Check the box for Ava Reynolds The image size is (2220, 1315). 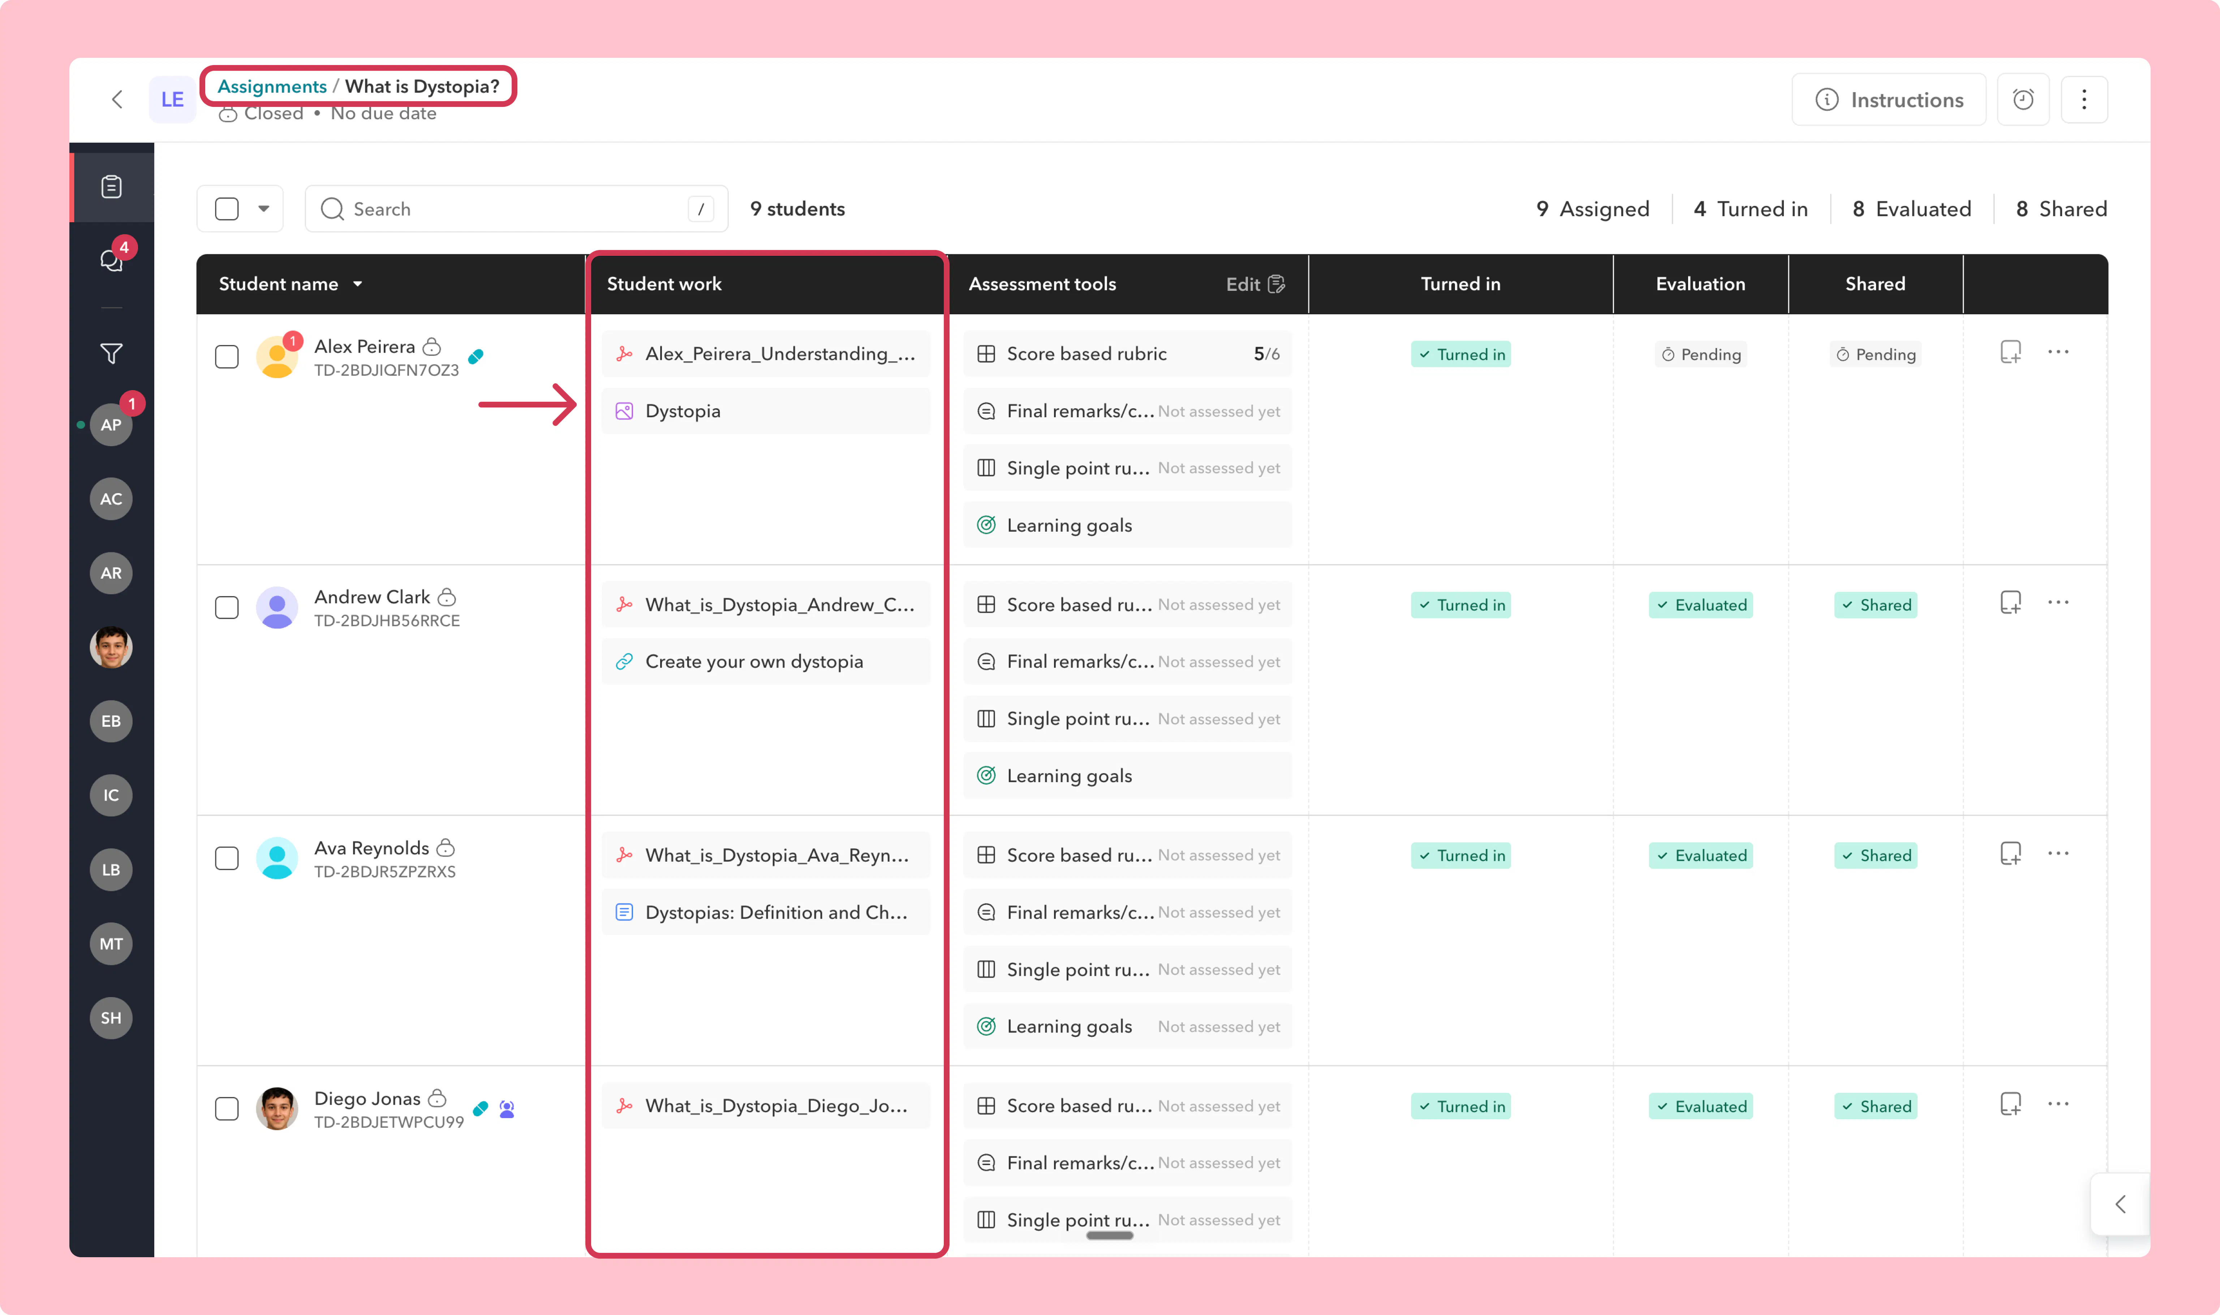coord(227,859)
